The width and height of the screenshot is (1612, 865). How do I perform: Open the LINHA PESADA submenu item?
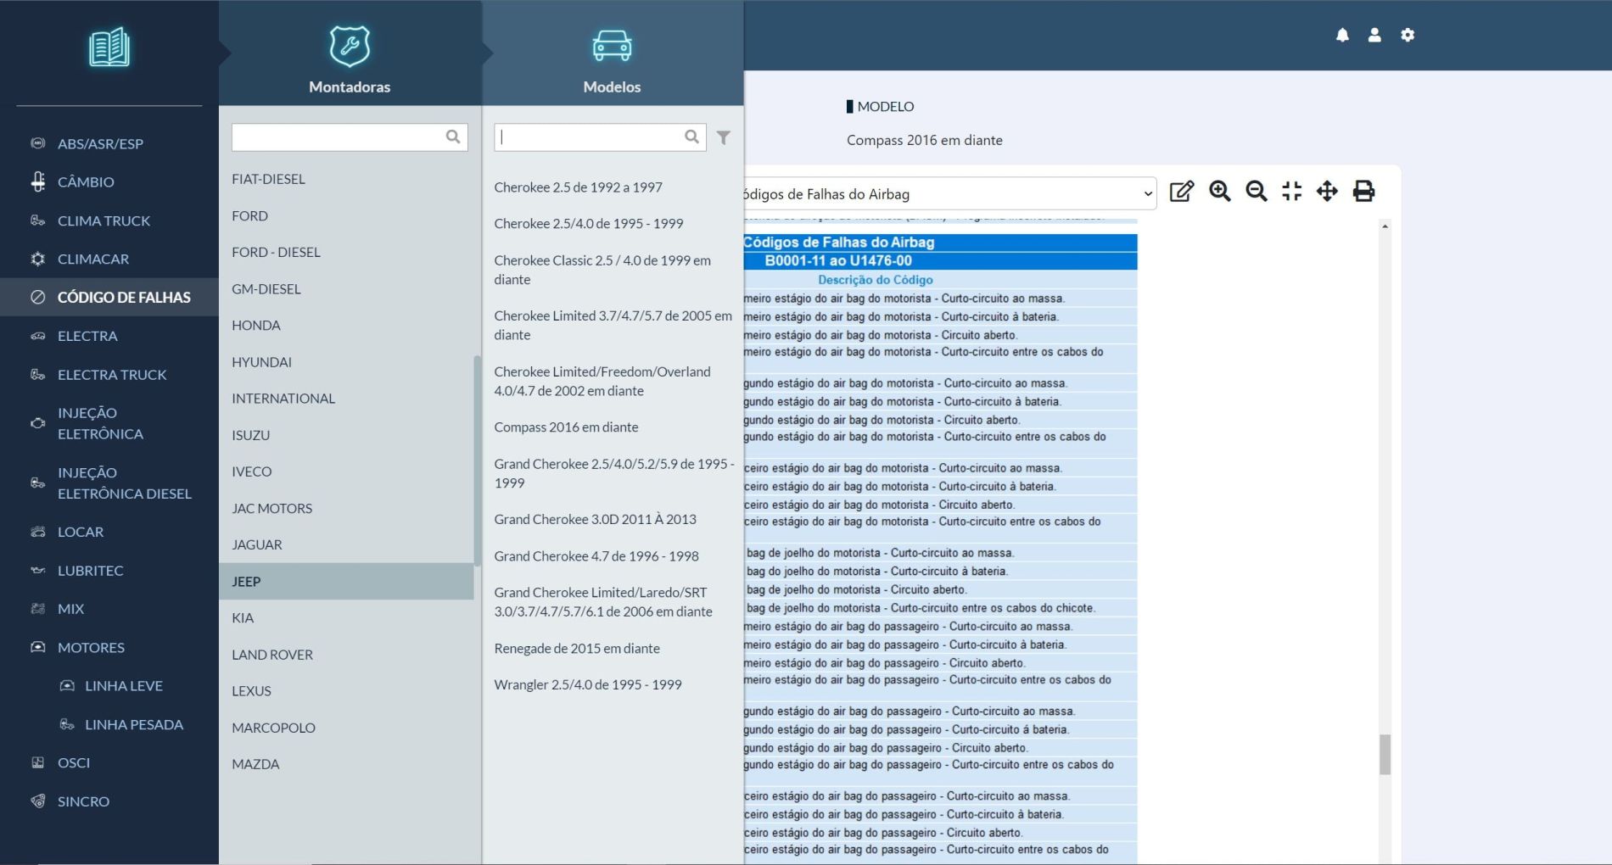point(133,724)
